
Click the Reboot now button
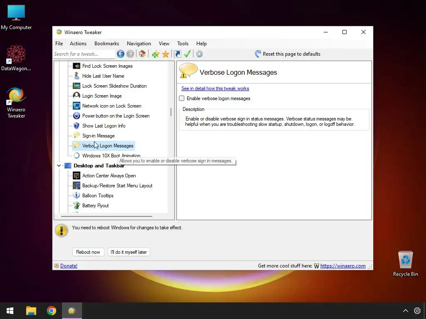[x=88, y=252]
